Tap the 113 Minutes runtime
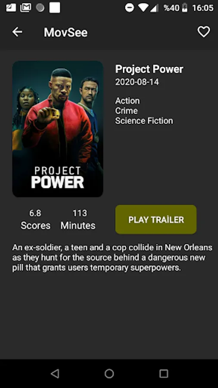Screen dimensions: 218x388 [x=78, y=219]
